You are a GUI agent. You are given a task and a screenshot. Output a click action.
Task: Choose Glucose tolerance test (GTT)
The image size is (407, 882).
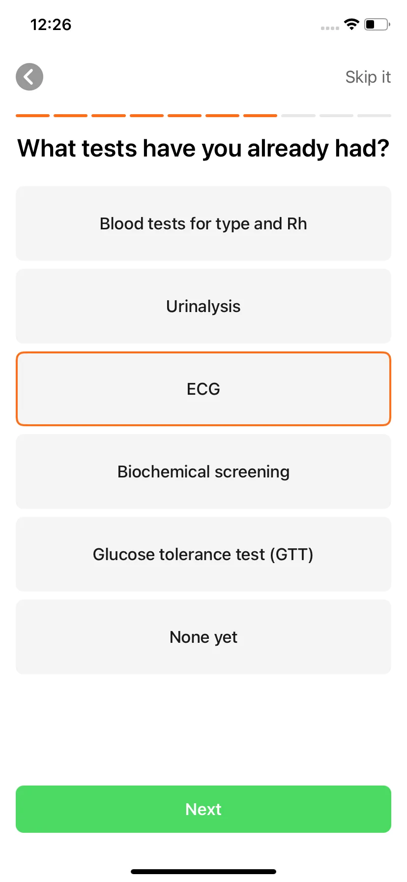click(203, 554)
